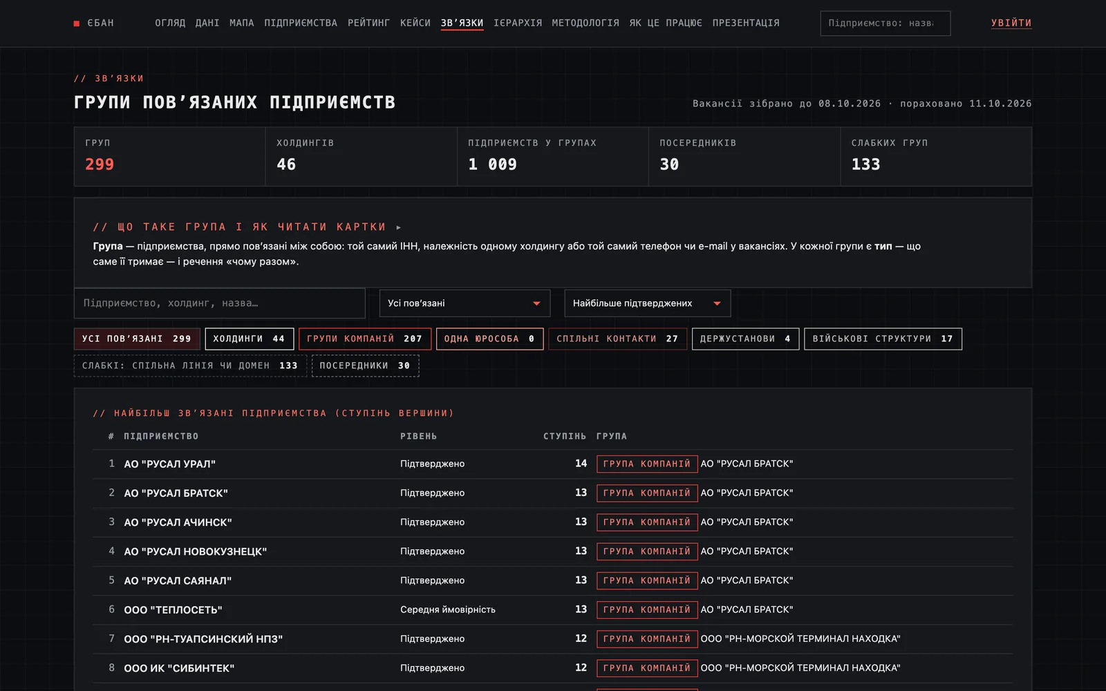1106x691 pixels.
Task: Go to ІЄРАРХІЯ page
Action: (x=518, y=23)
